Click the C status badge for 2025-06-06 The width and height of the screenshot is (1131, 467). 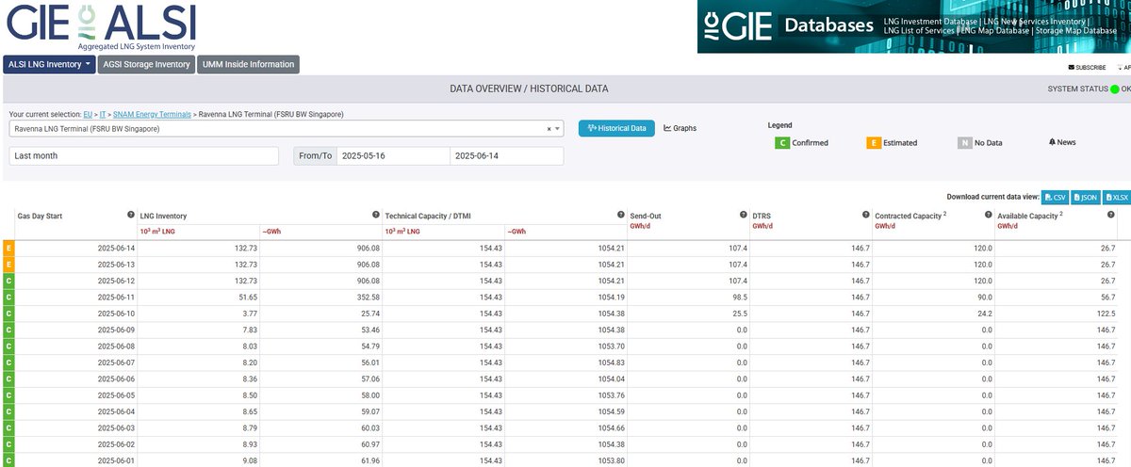pos(8,378)
